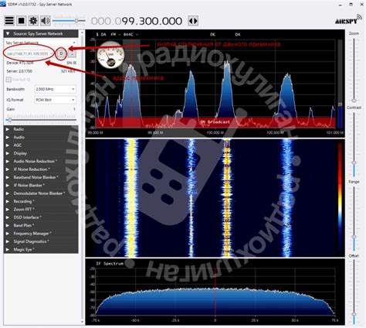Open the gear configuration settings
Image resolution: width=366 pixels, height=328 pixels.
(x=33, y=21)
